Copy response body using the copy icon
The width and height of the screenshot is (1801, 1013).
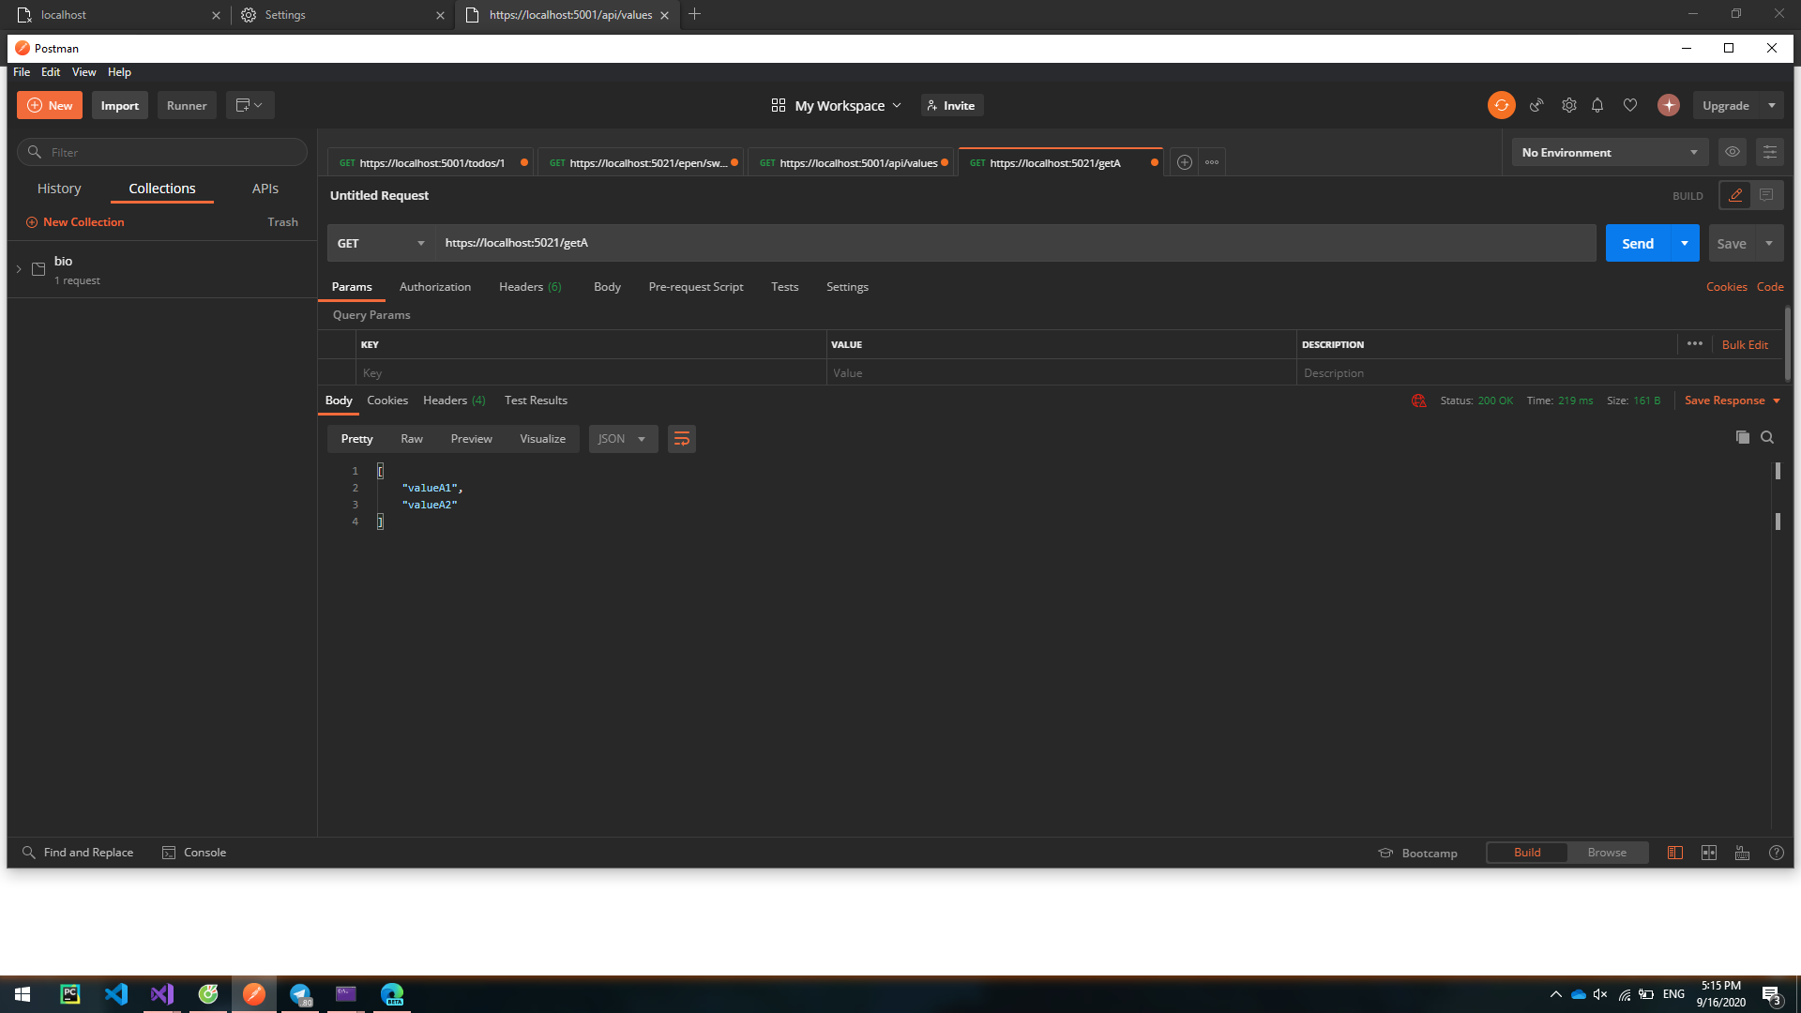[1743, 437]
